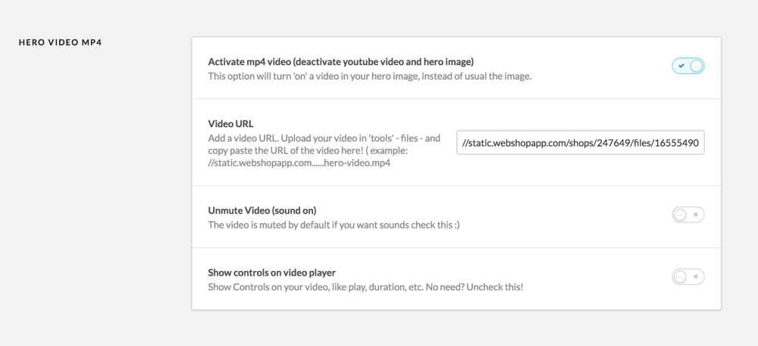Click the round knob of the Activate mp4 toggle
Screen dimensions: 758x346
click(696, 66)
